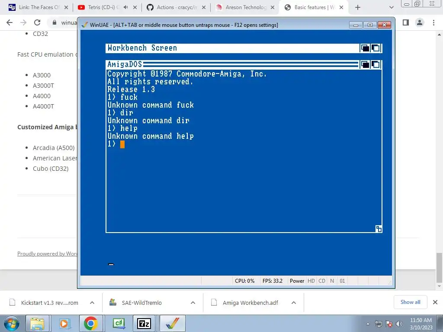Switch to Actions cracyc GitHub tab

pos(176,7)
